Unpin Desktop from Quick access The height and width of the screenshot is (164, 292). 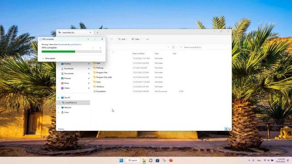[89, 64]
